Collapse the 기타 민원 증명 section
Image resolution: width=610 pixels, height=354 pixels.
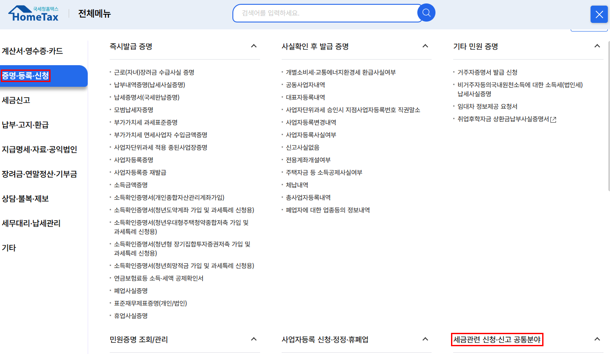(597, 45)
